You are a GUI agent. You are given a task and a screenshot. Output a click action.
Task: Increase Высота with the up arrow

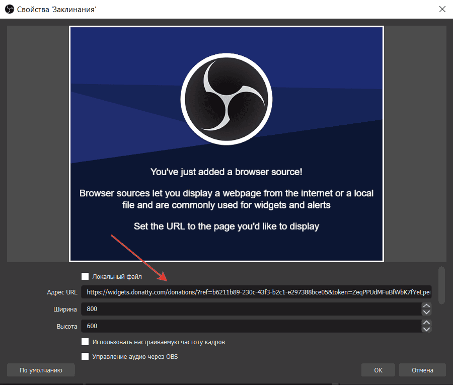[426, 323]
